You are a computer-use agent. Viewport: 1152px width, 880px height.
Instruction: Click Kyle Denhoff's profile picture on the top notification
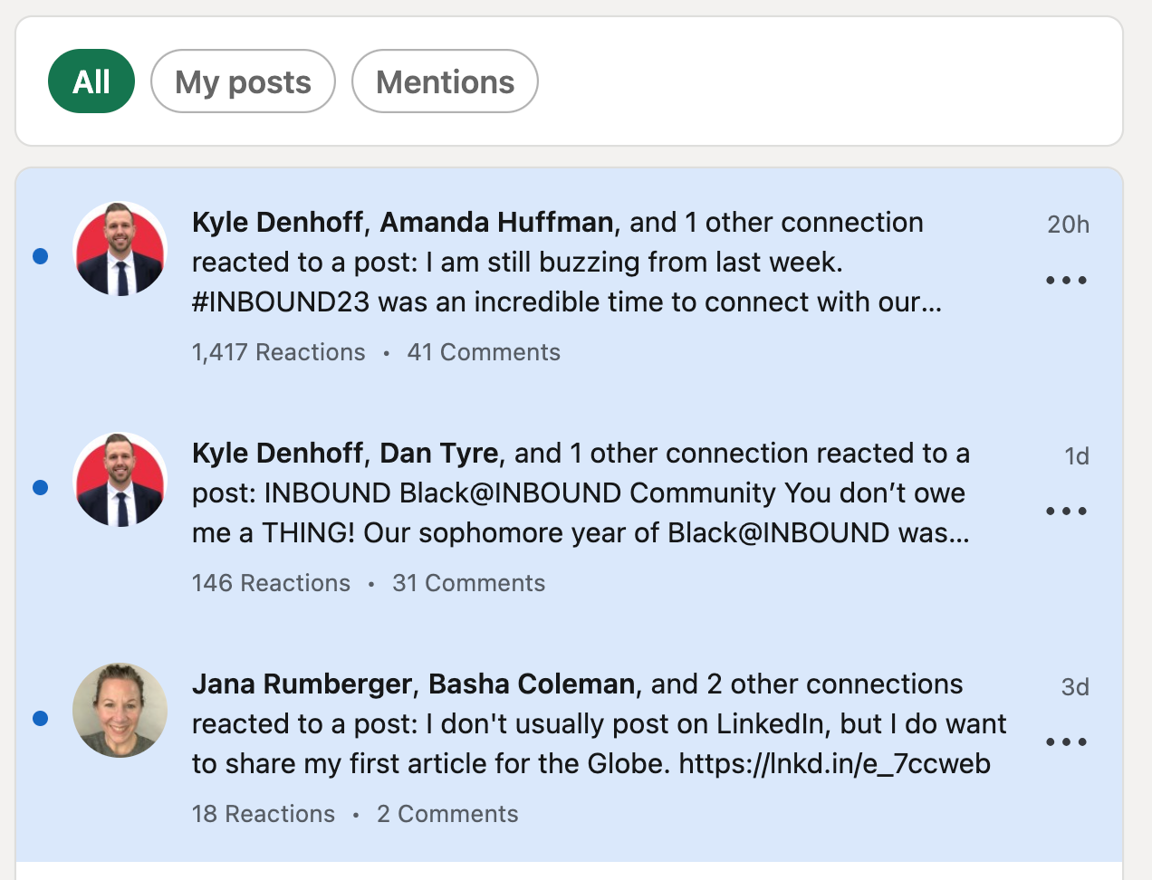click(x=120, y=249)
